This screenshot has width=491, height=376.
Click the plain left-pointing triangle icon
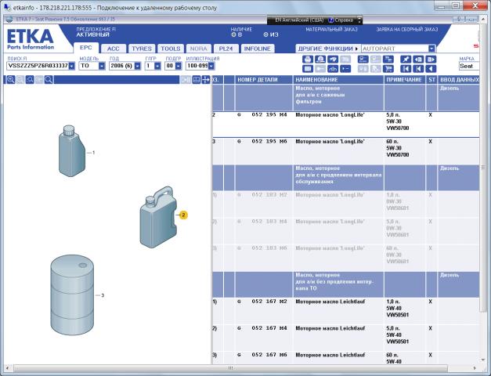coord(431,69)
